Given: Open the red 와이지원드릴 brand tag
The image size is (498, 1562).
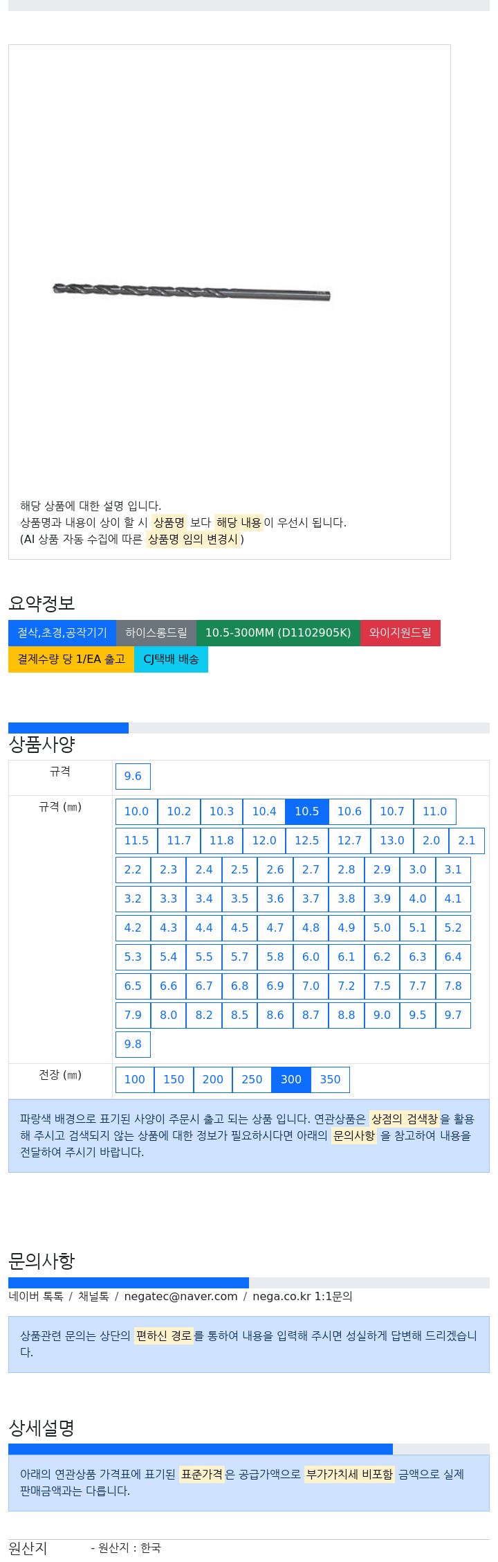Looking at the screenshot, I should click(400, 633).
